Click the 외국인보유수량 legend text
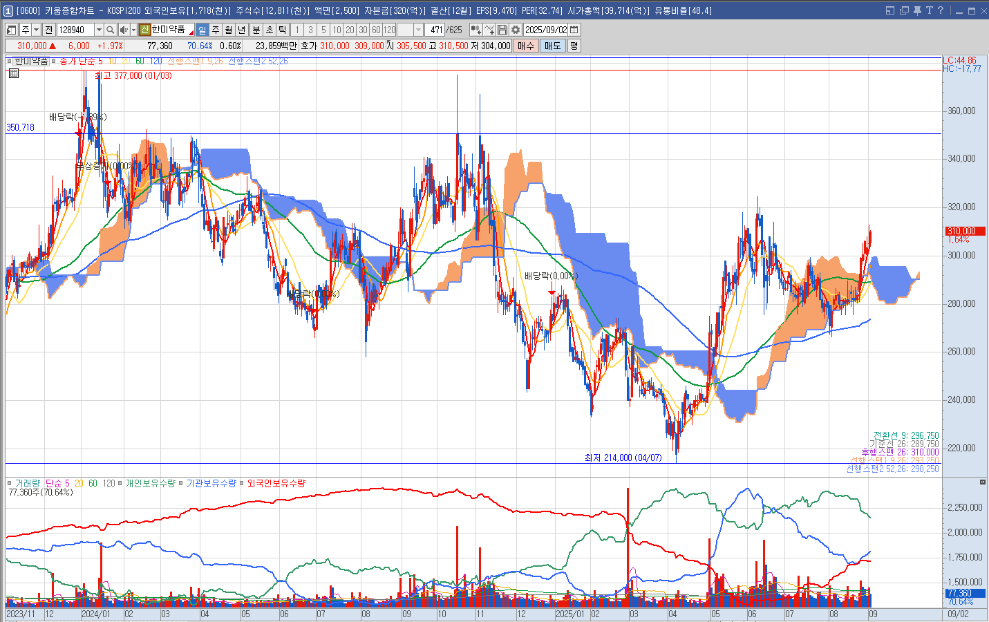The height and width of the screenshot is (622, 989). 276,483
